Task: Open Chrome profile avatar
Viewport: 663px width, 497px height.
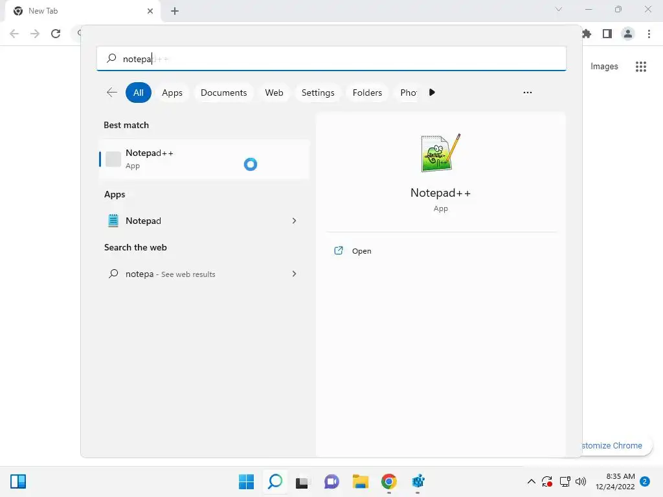Action: pyautogui.click(x=628, y=34)
